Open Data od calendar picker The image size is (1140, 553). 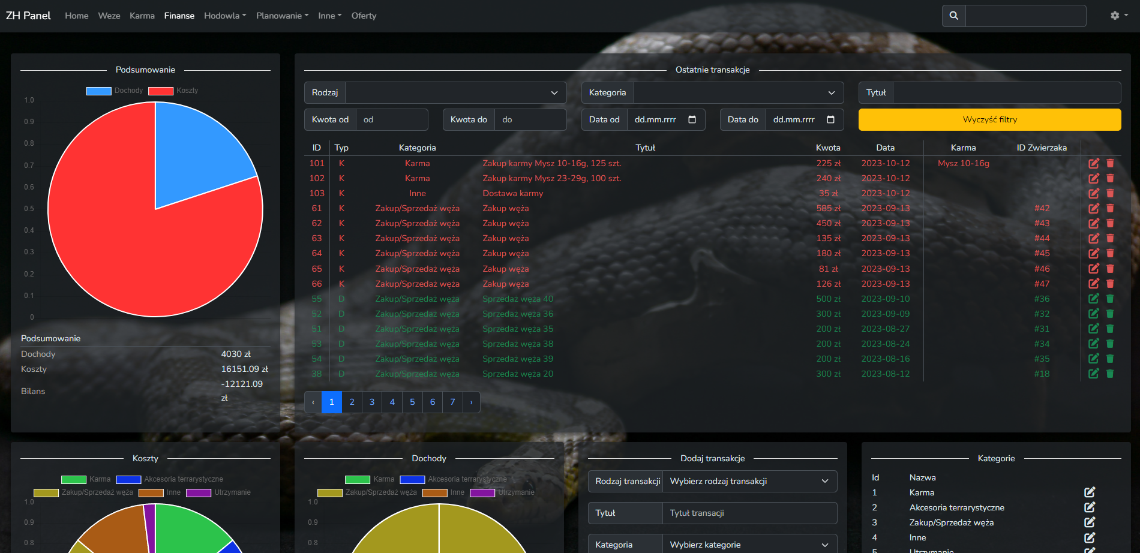pyautogui.click(x=692, y=119)
